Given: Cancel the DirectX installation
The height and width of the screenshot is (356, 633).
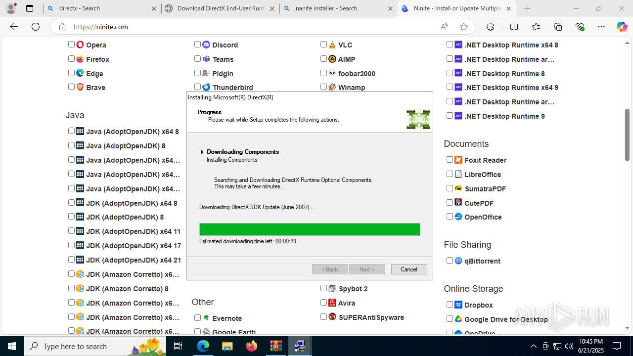Looking at the screenshot, I should [409, 269].
